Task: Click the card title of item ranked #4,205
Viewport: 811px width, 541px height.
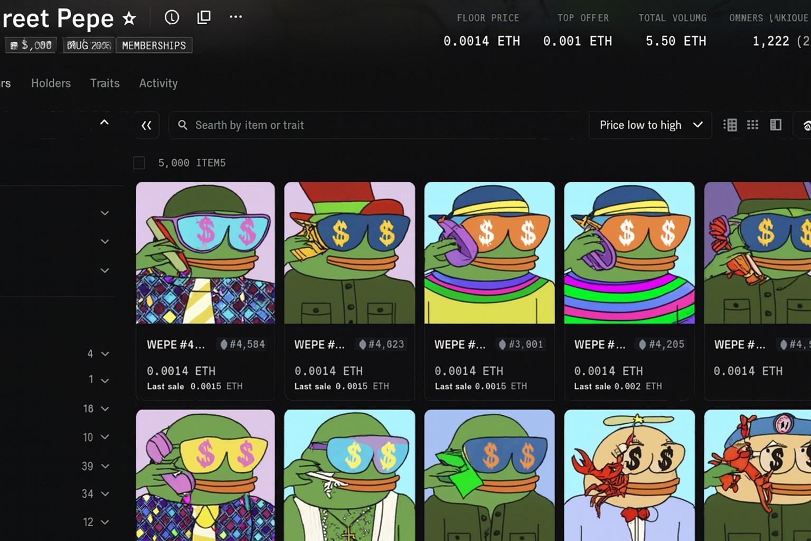Action: tap(600, 344)
